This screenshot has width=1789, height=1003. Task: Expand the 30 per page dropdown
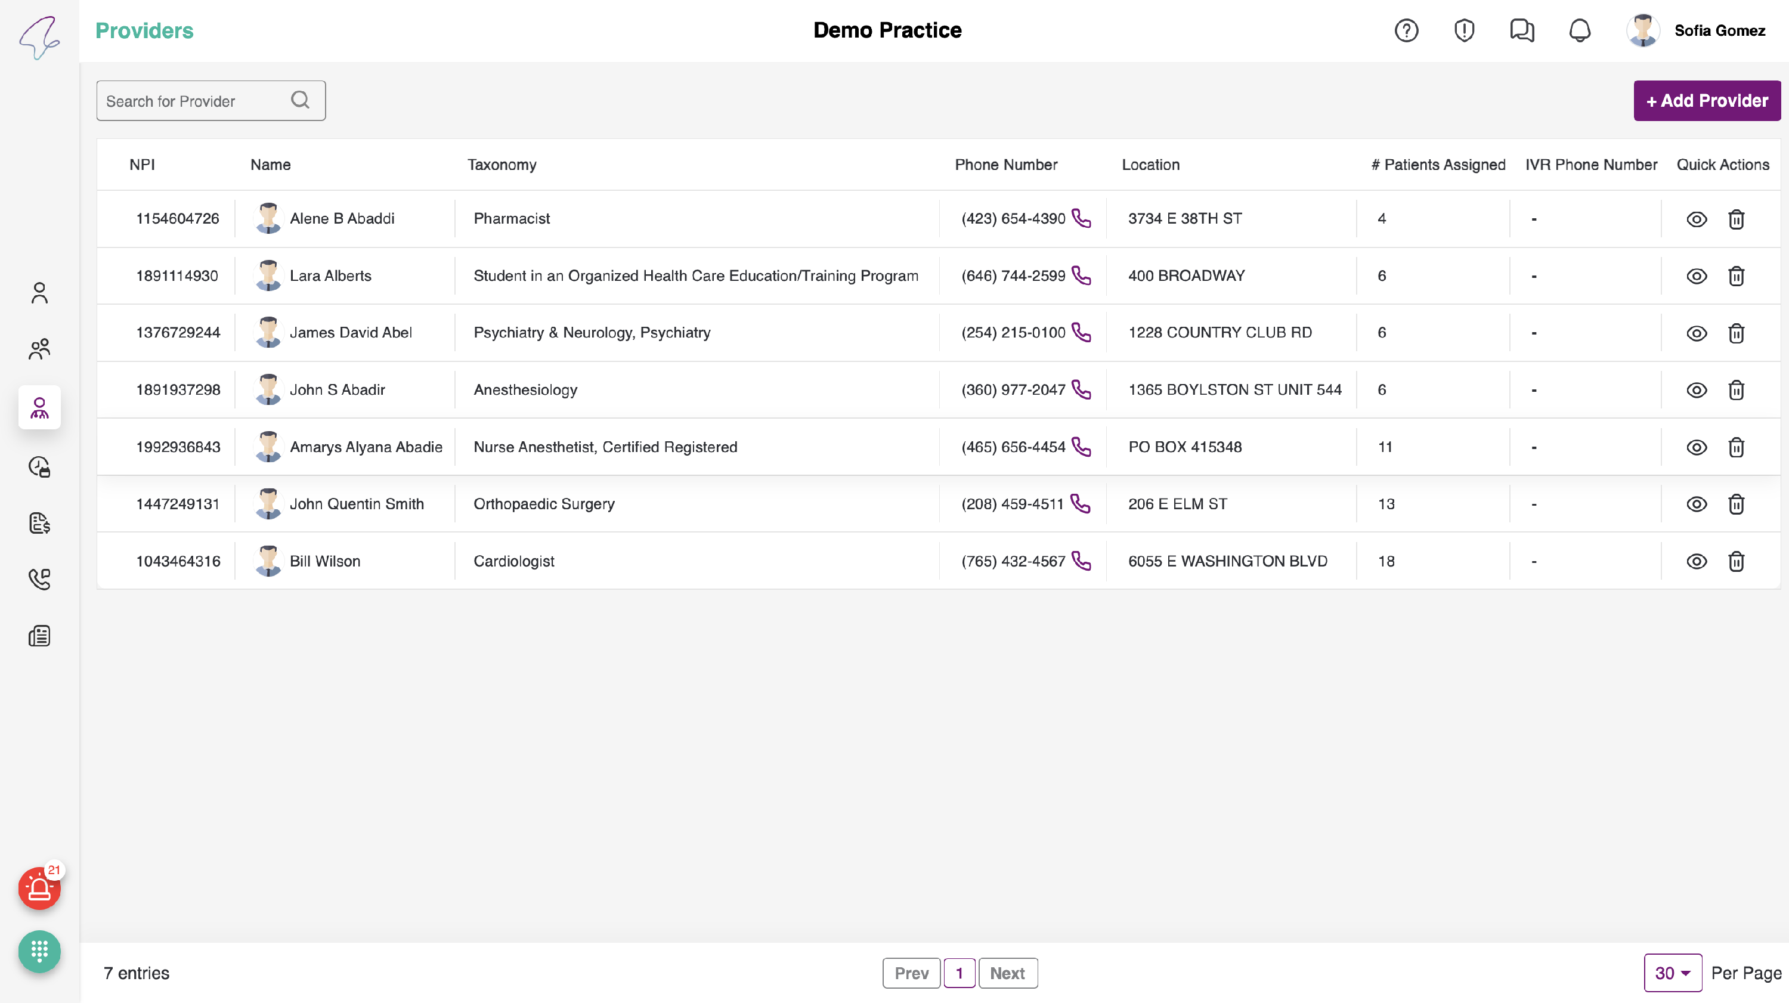pyautogui.click(x=1672, y=973)
